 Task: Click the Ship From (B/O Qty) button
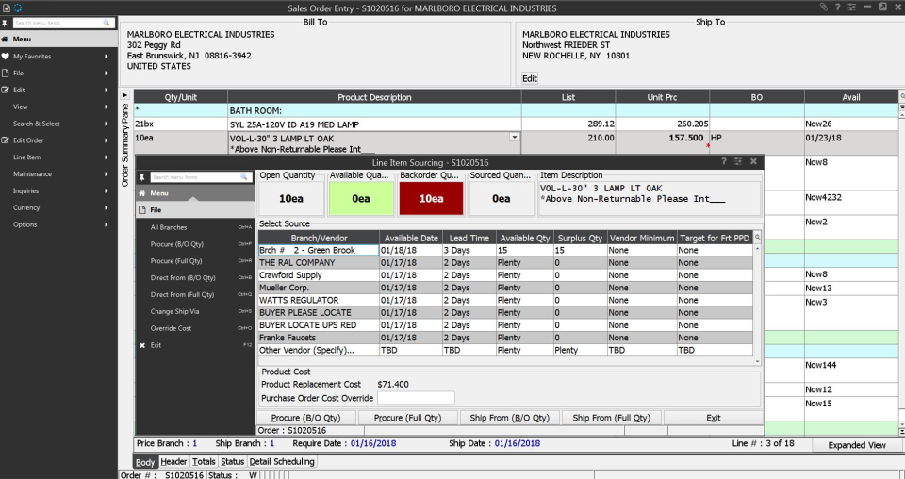coord(510,418)
